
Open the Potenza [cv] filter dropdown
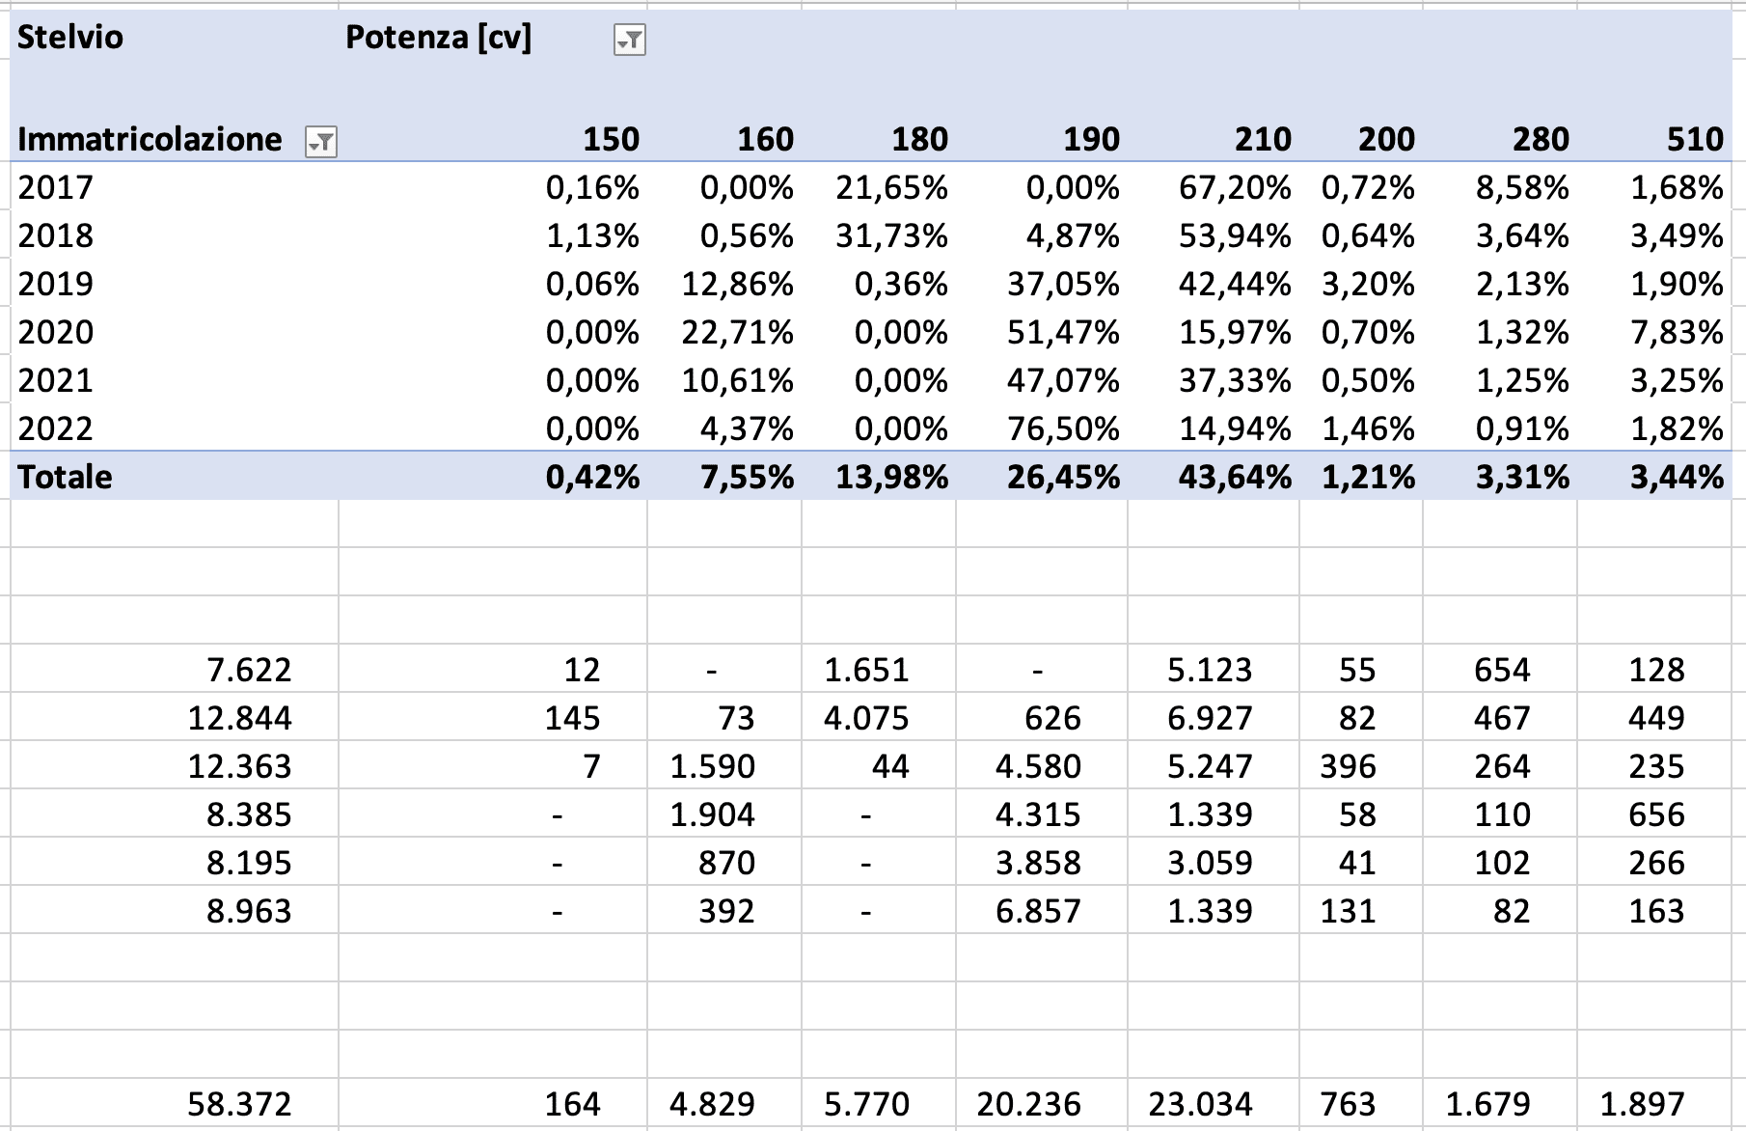(x=629, y=41)
